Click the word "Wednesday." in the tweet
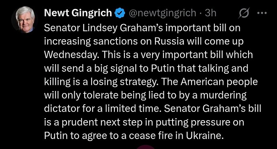Image resolution: width=277 pixels, height=149 pixels. pos(73,55)
